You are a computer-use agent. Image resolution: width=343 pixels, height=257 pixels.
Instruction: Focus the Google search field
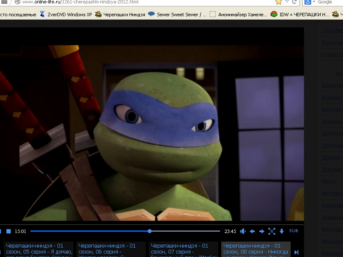[x=330, y=2]
